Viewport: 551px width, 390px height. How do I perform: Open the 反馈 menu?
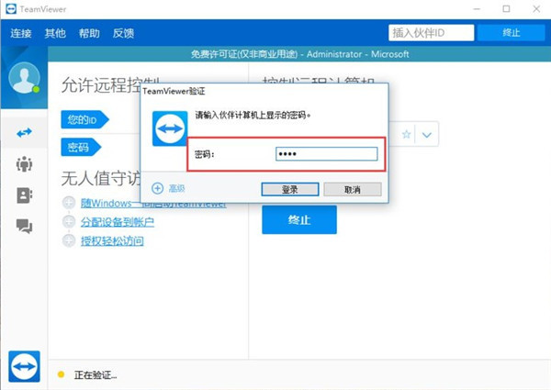click(x=123, y=33)
